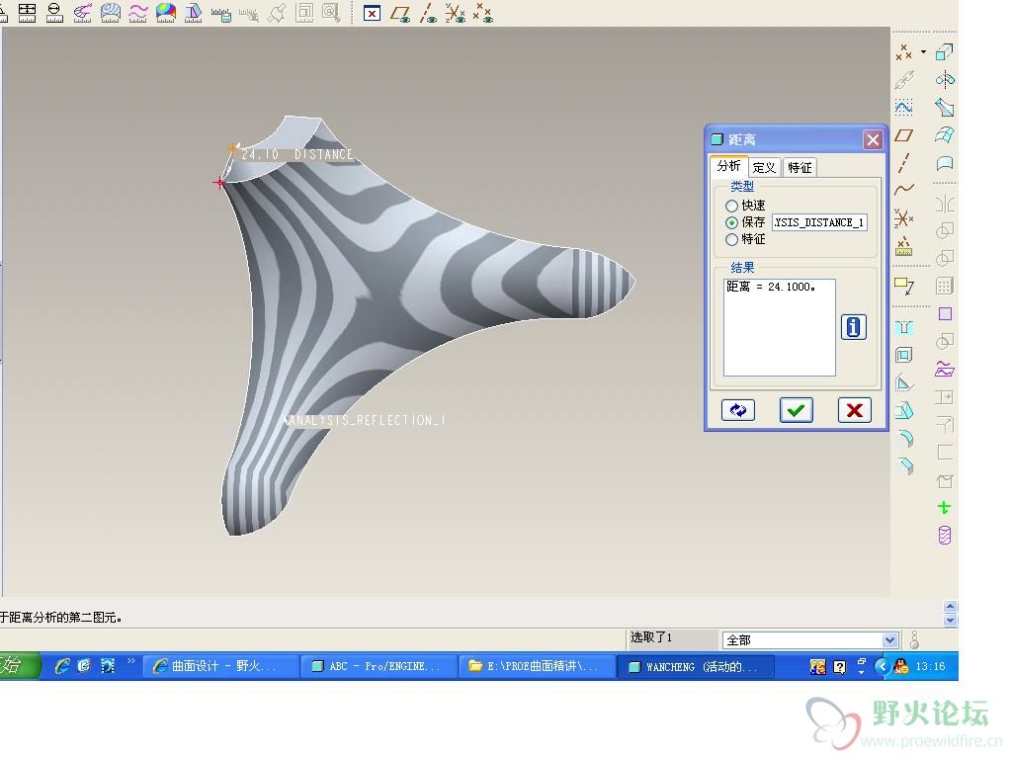
Task: Open the 全部 selection filter dropdown
Action: [889, 640]
